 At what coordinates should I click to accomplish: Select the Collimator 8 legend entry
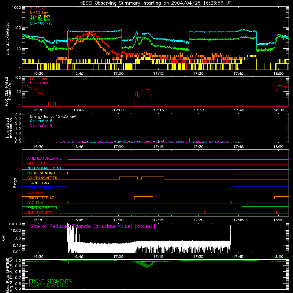pyautogui.click(x=41, y=121)
